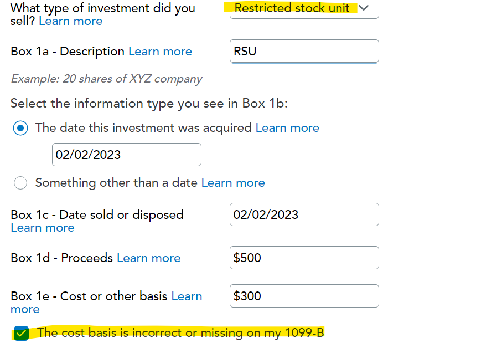The width and height of the screenshot is (502, 353).
Task: Click the Box 1c date sold field
Action: point(304,214)
